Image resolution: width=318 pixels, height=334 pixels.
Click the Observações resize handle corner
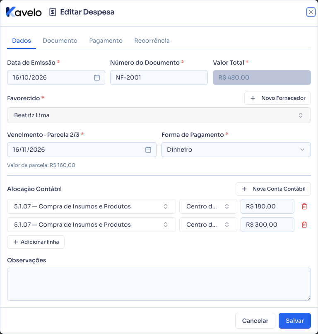308,298
